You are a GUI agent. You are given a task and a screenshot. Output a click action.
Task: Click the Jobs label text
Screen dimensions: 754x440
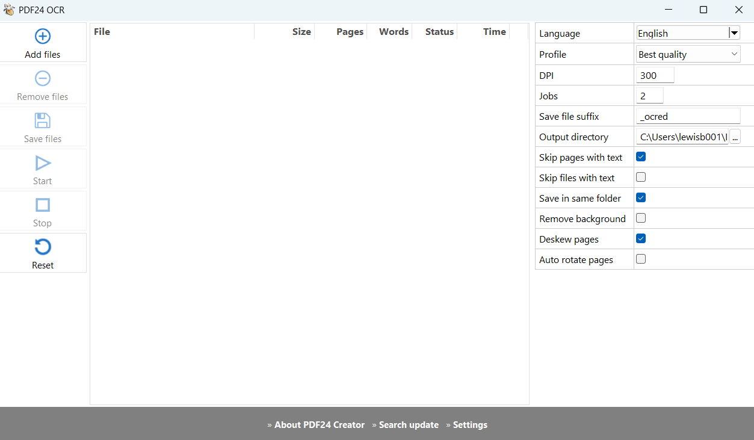tap(549, 96)
